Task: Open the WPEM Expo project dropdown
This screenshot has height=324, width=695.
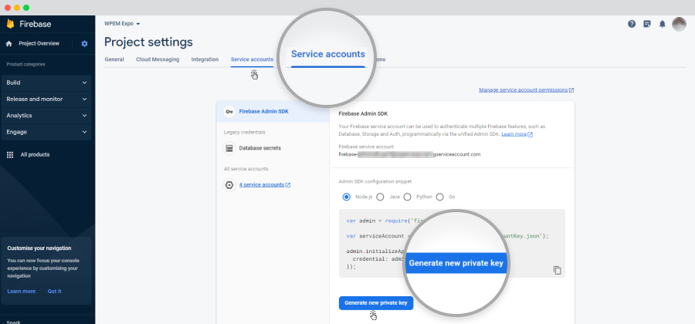Action: 122,23
